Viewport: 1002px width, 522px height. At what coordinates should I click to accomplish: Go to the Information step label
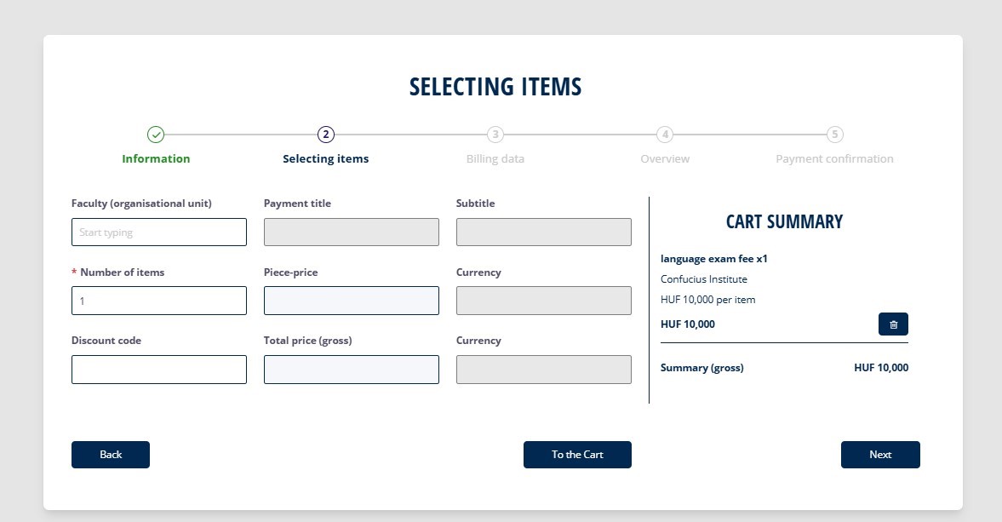click(156, 159)
